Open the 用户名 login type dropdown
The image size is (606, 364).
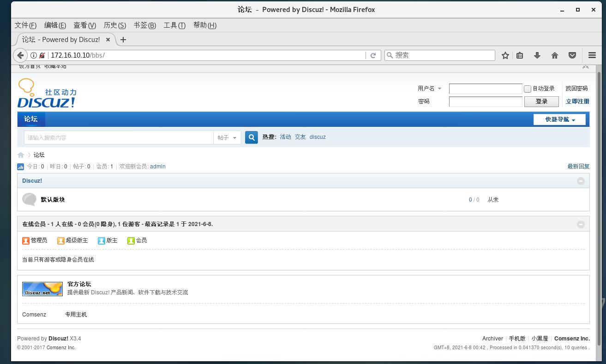point(430,89)
